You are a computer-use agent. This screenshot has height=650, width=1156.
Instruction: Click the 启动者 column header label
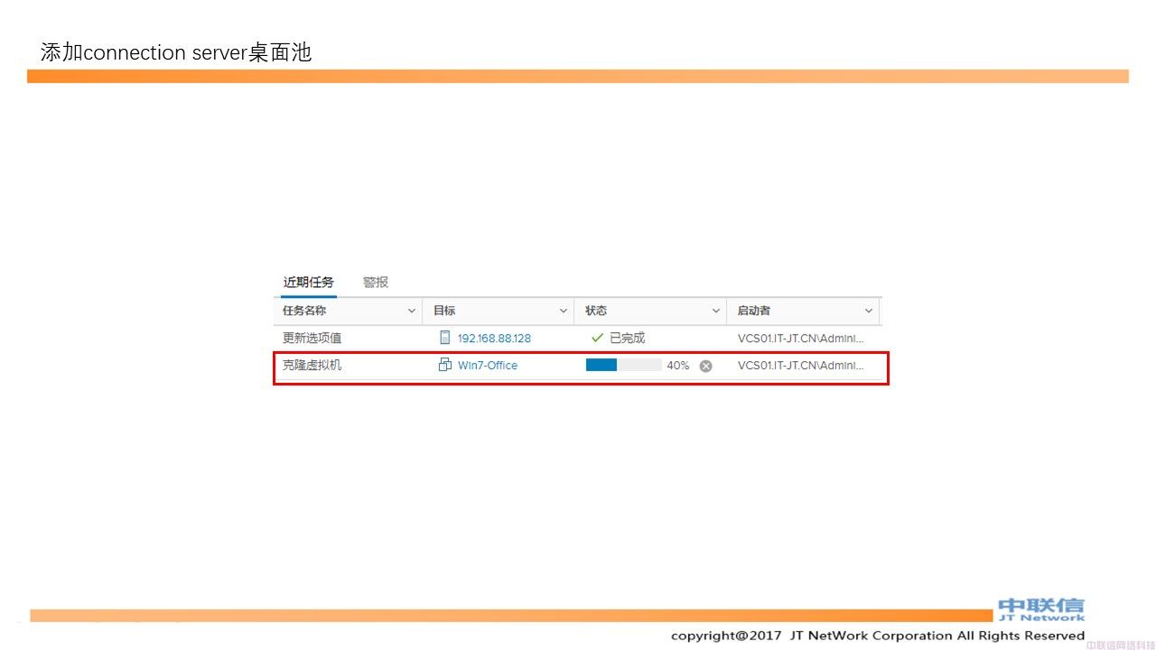(x=753, y=311)
